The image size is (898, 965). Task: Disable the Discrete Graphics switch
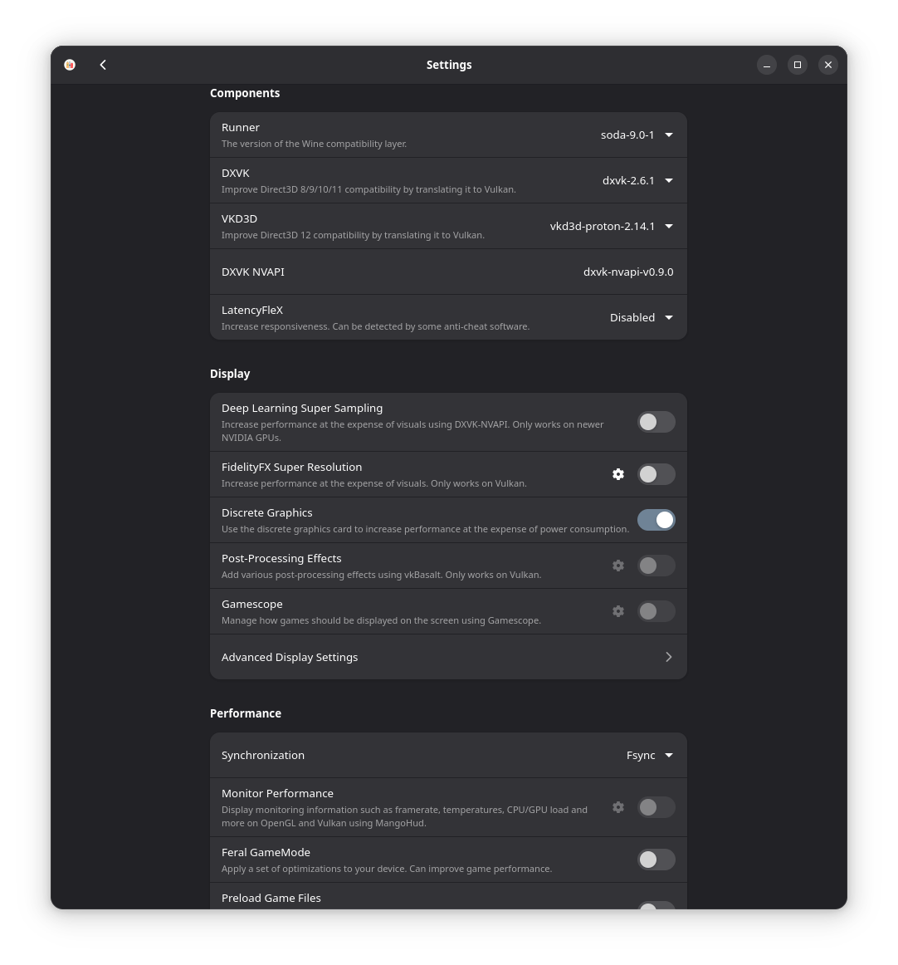pos(656,520)
